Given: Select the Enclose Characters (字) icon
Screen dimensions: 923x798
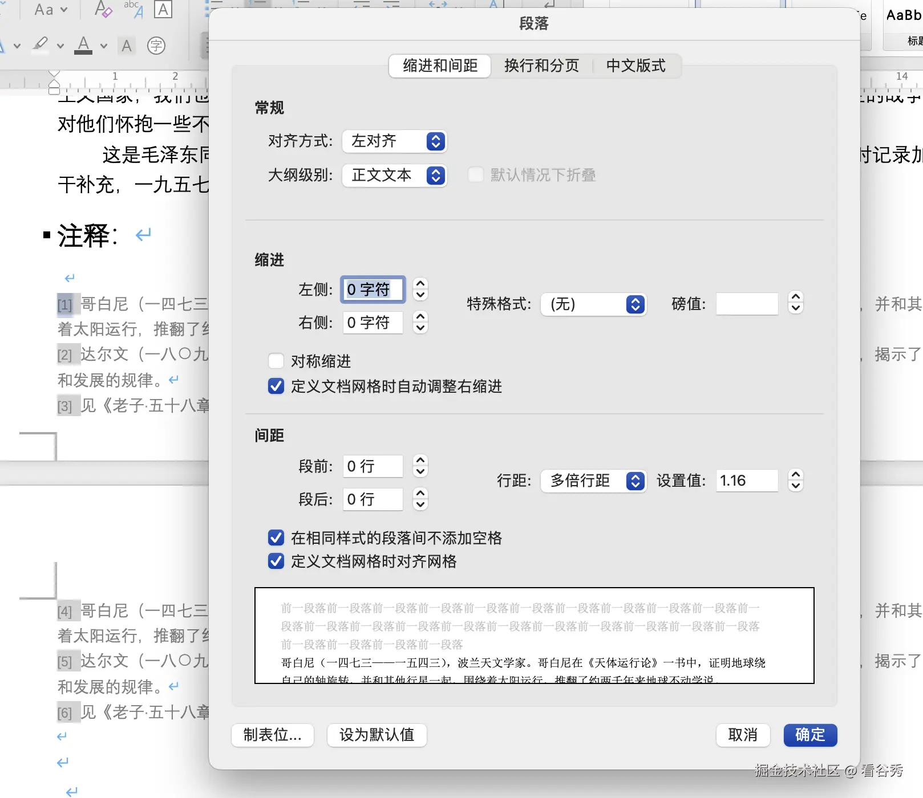Looking at the screenshot, I should pyautogui.click(x=155, y=46).
